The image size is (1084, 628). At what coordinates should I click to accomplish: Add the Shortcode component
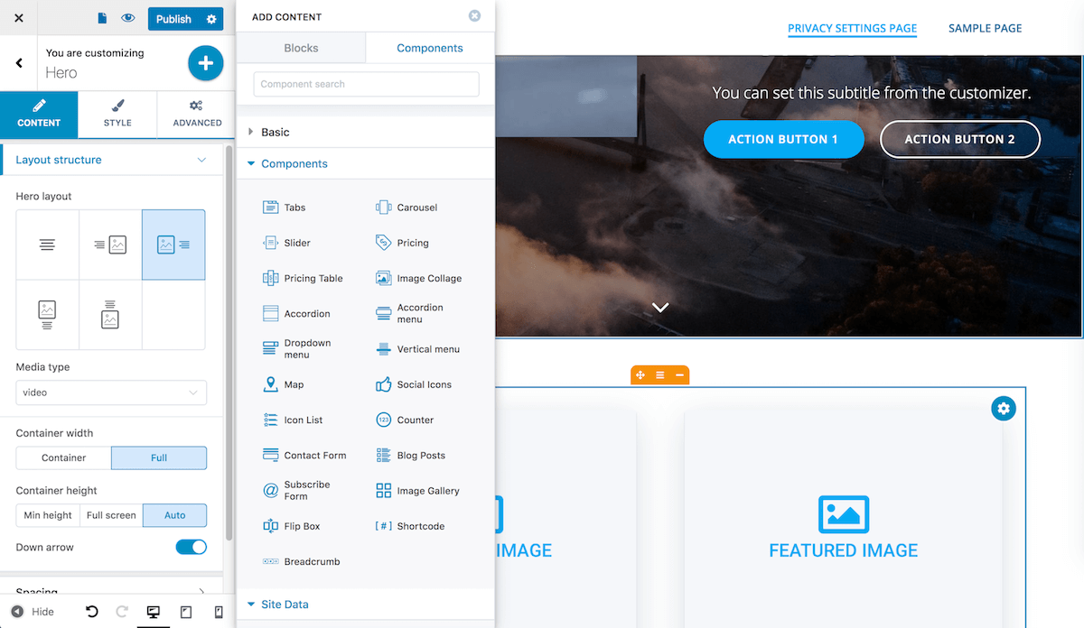click(410, 526)
